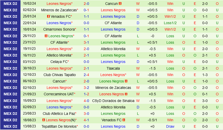Click the red card icon after Venados FC on 18/08/23
The height and width of the screenshot is (130, 223).
tap(124, 120)
